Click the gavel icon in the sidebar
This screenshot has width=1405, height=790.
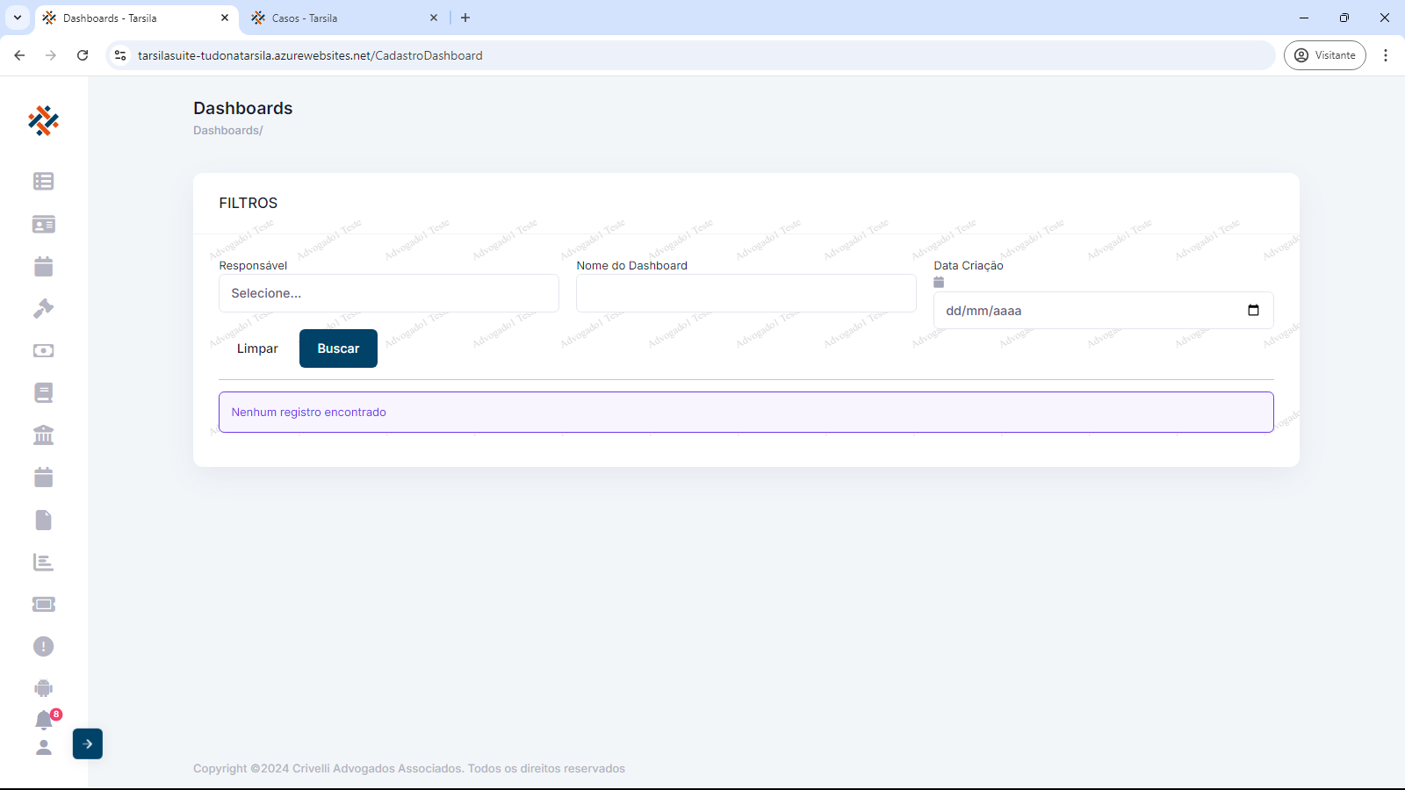[43, 308]
